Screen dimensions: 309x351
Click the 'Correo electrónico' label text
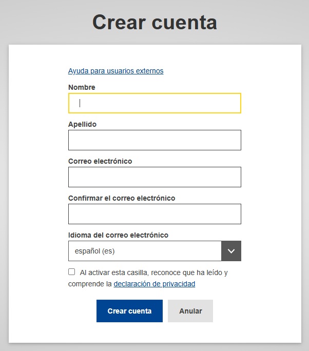(x=100, y=161)
